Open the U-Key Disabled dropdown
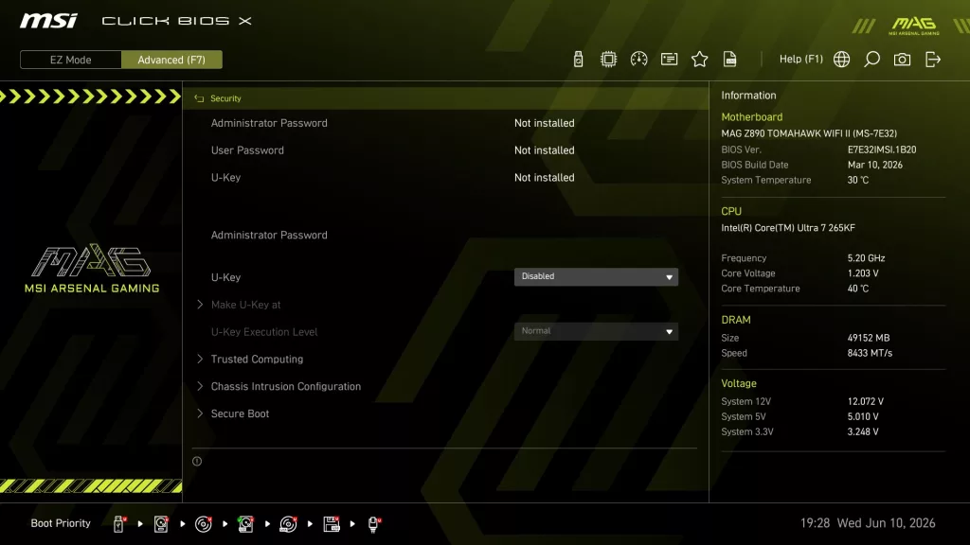 596,277
